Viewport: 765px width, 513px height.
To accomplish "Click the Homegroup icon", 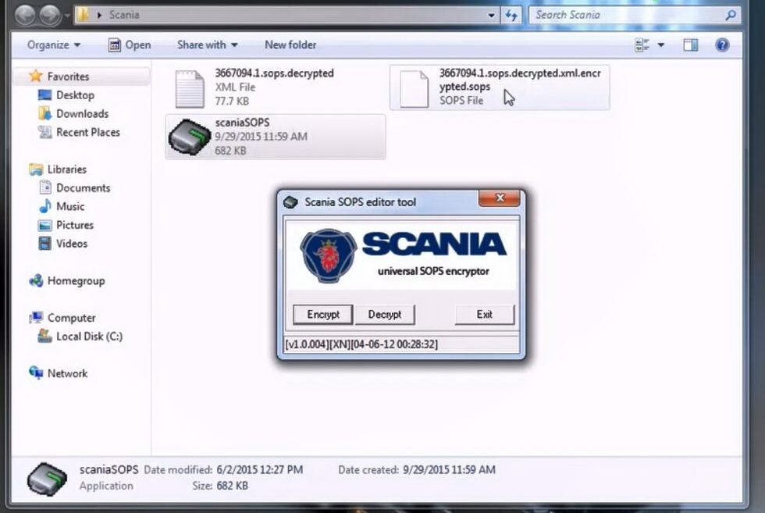I will 36,280.
